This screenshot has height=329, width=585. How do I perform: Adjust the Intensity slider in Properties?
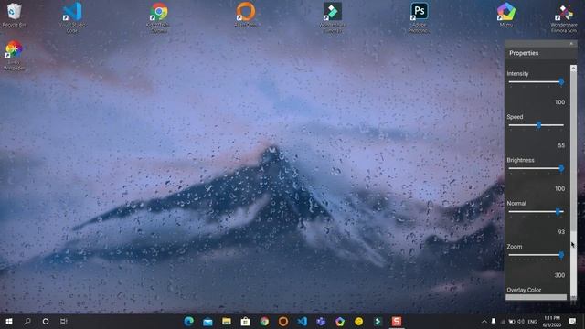point(537,82)
